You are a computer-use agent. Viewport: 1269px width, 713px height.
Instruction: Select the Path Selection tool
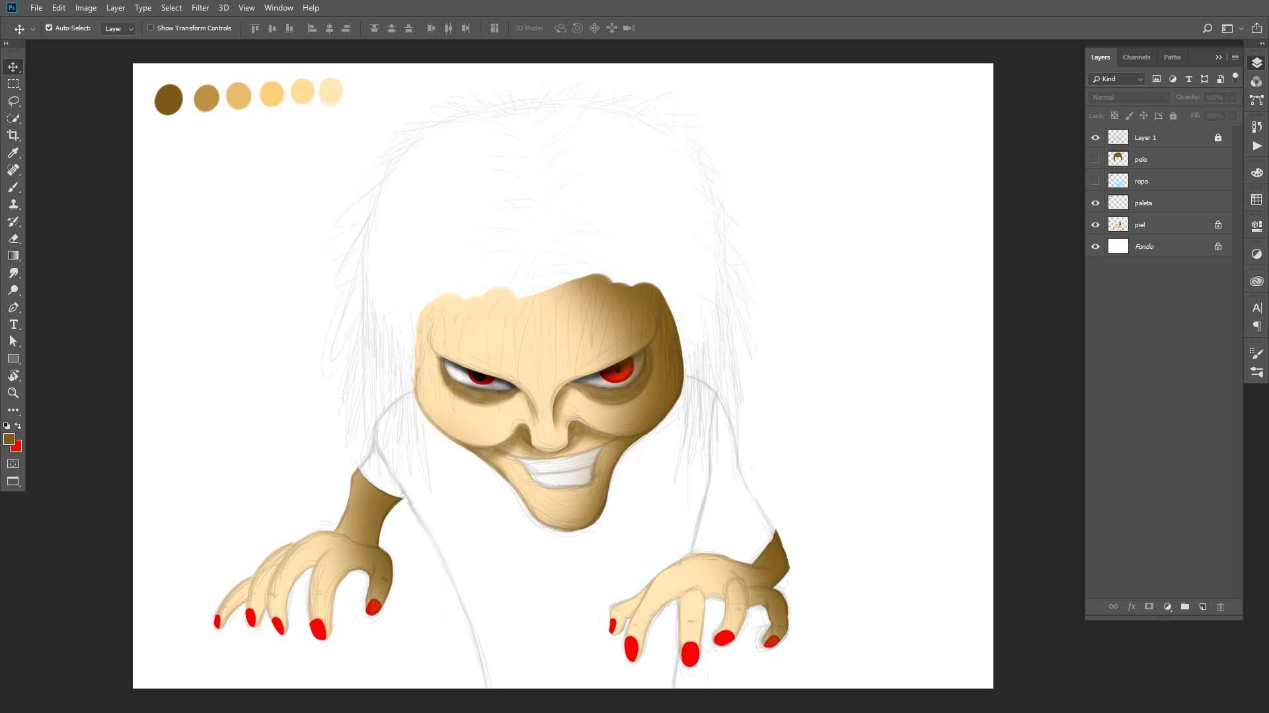click(x=13, y=341)
